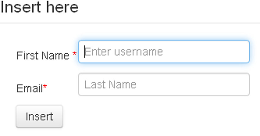Click the word Name in First Name label
The width and height of the screenshot is (260, 136).
pos(55,55)
